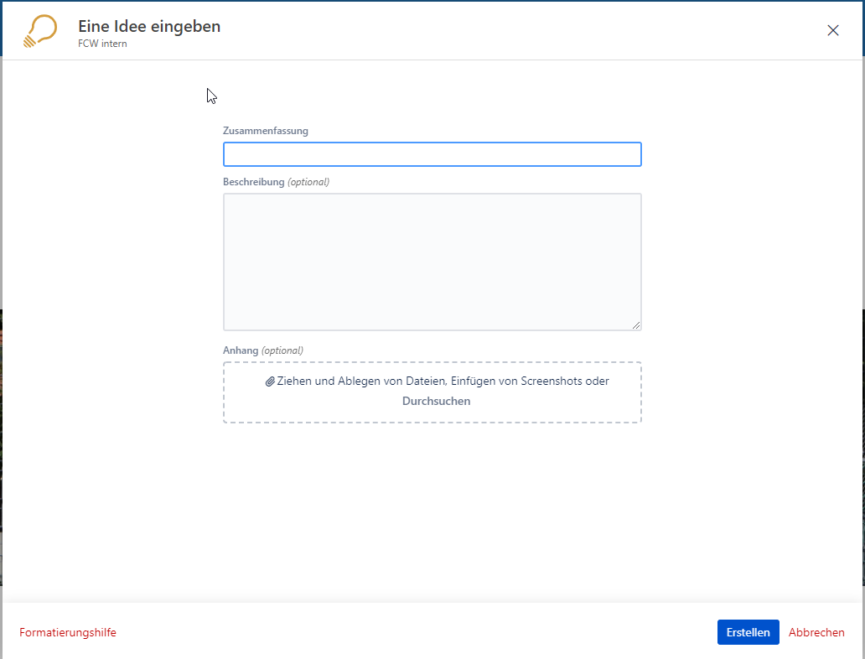Open file browser via Durchsuchen link
The height and width of the screenshot is (659, 865).
(x=436, y=401)
